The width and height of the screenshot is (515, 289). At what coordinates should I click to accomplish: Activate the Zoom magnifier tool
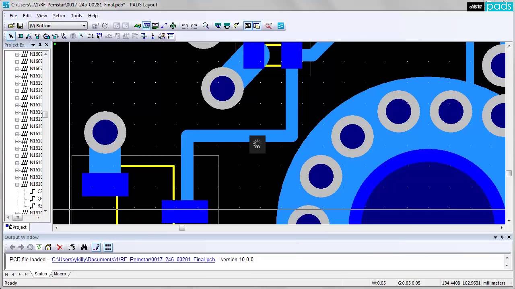[x=206, y=26]
